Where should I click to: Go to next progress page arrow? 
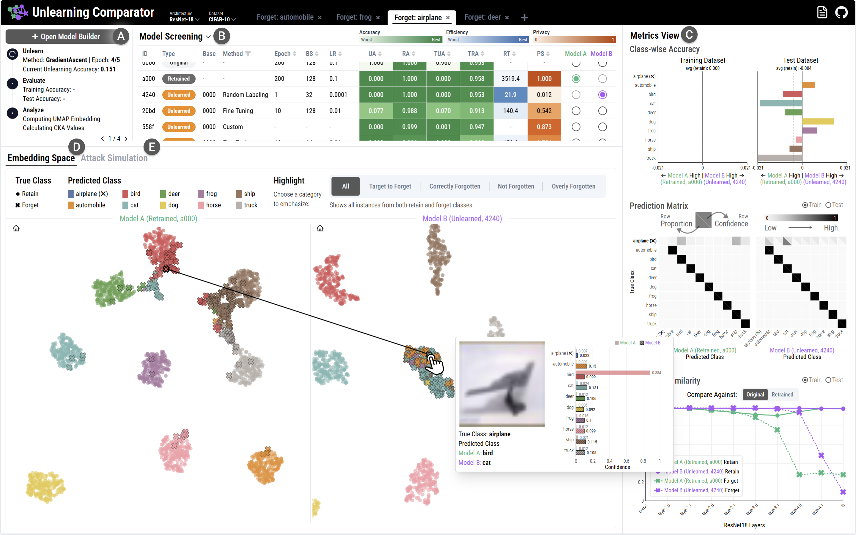(x=126, y=139)
